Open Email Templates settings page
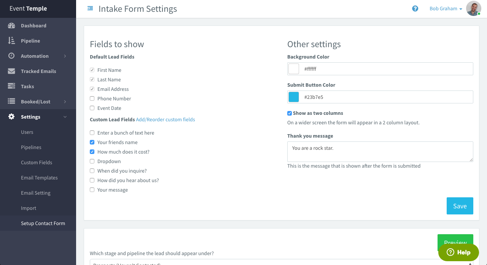 point(39,178)
